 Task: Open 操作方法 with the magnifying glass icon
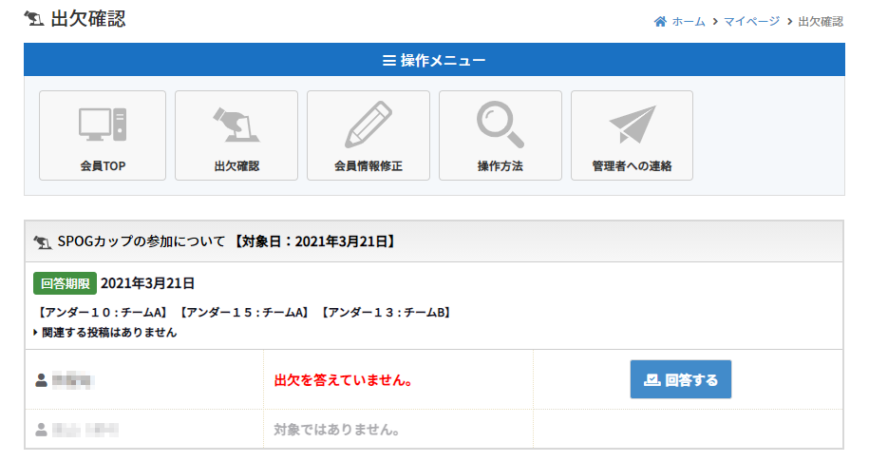500,125
